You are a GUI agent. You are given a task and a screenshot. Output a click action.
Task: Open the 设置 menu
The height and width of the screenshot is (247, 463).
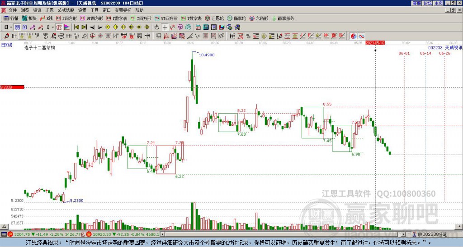82,10
